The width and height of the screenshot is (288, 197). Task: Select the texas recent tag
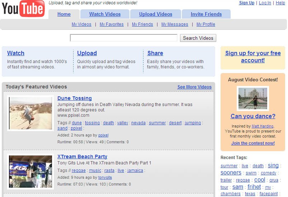tap(250, 194)
